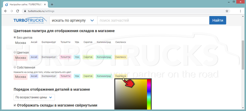Open a new browser tab

coord(52,4)
